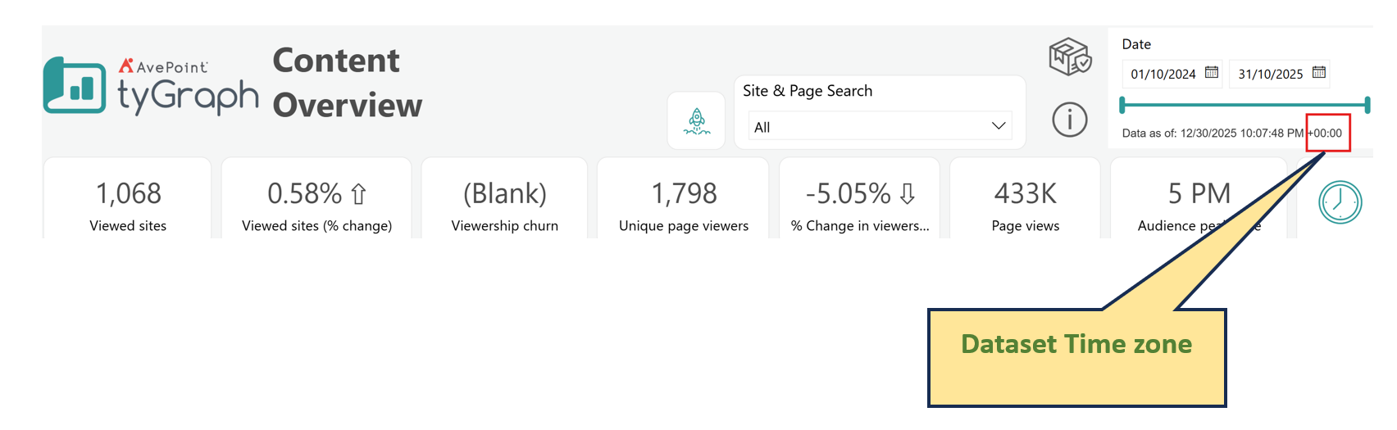Select the Viewership churn card
Screen dimensions: 1397x430
[504, 198]
